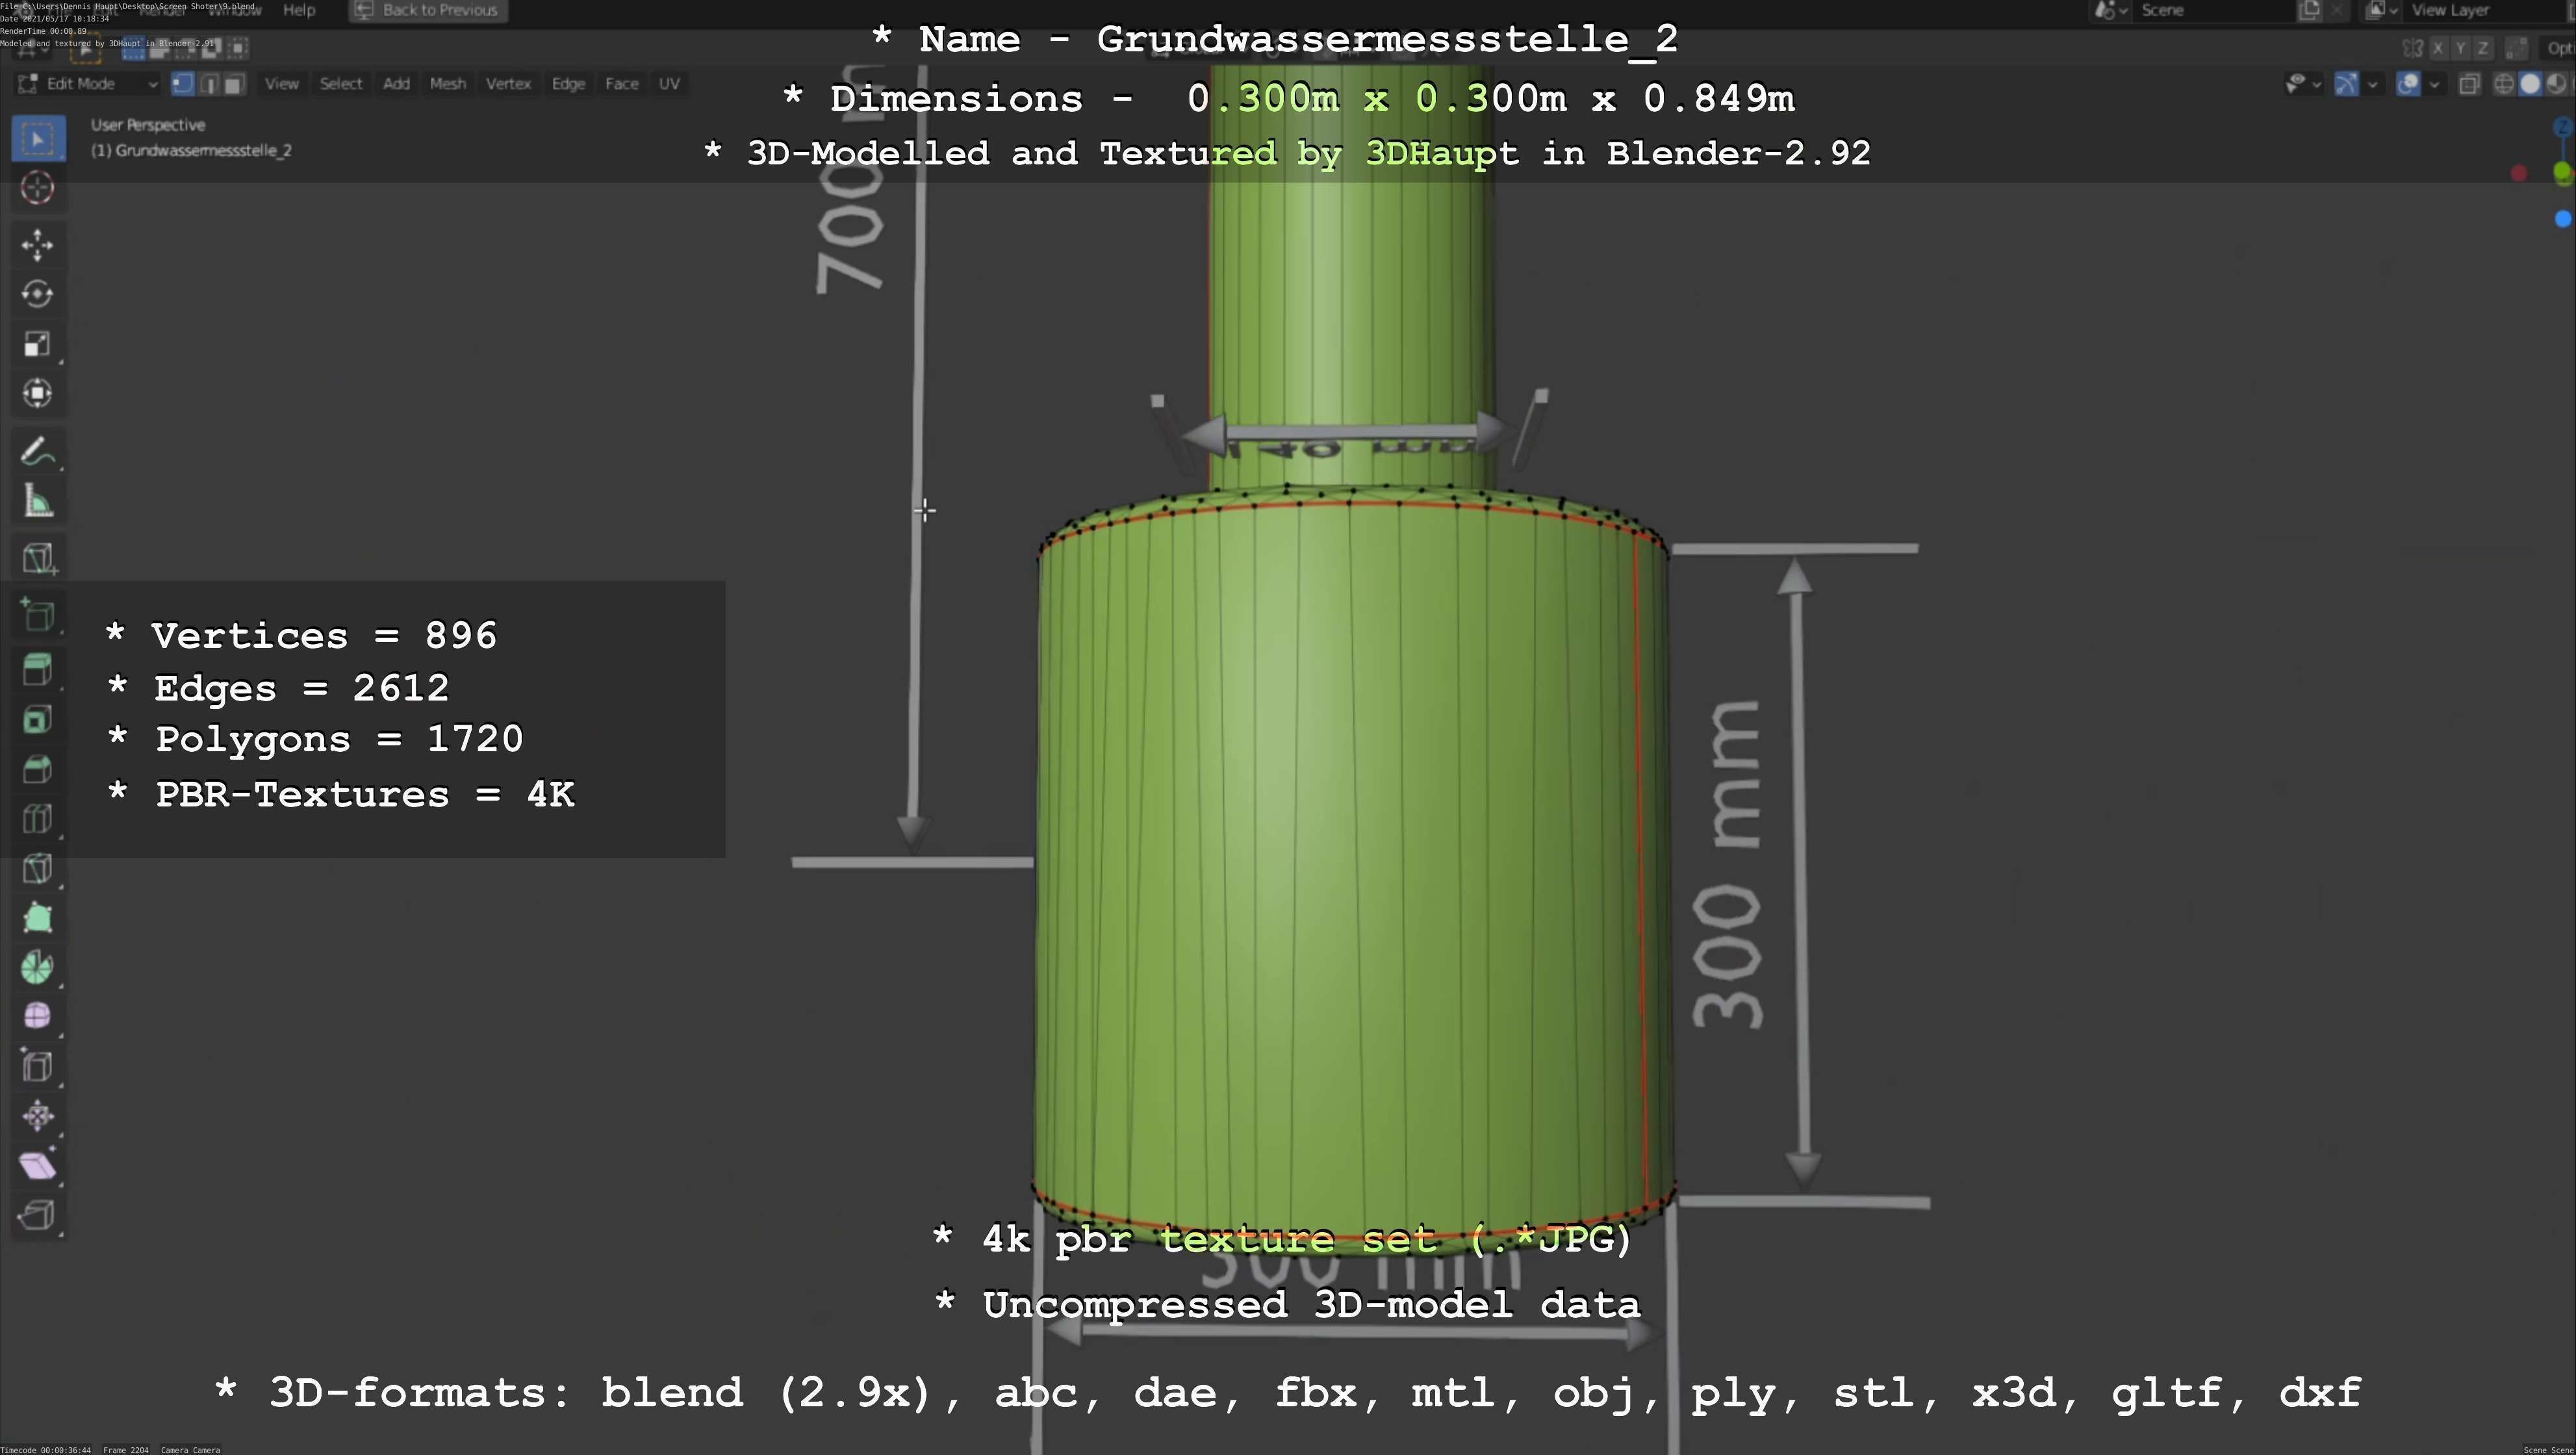Image resolution: width=2576 pixels, height=1455 pixels.
Task: Enable vertex select mode
Action: [x=183, y=84]
